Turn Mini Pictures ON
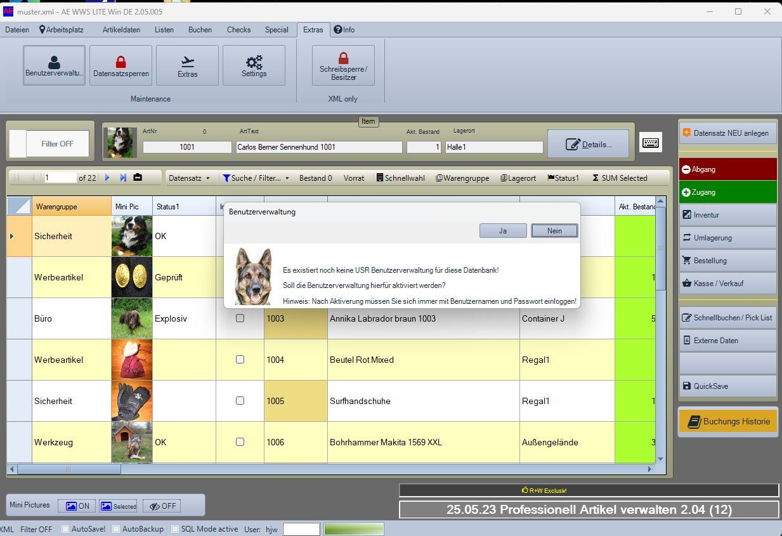This screenshot has height=536, width=782. point(77,506)
